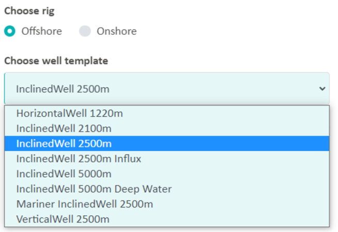Pick the InclinedWell 2100m option

click(64, 128)
